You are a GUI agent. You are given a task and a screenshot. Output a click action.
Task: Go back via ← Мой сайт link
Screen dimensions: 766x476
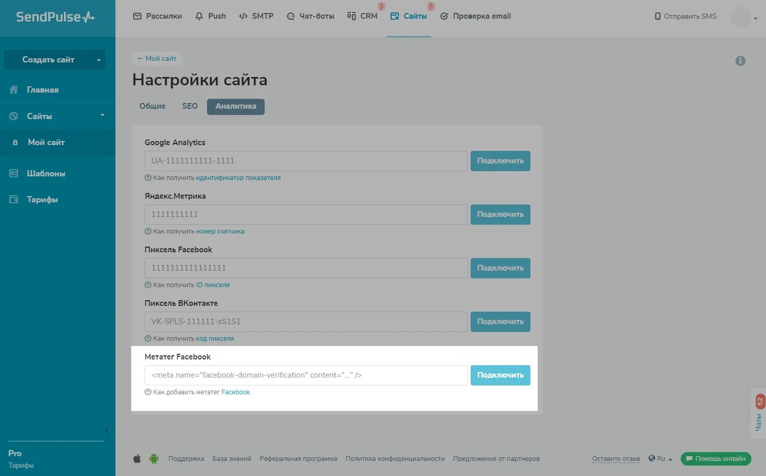(157, 58)
